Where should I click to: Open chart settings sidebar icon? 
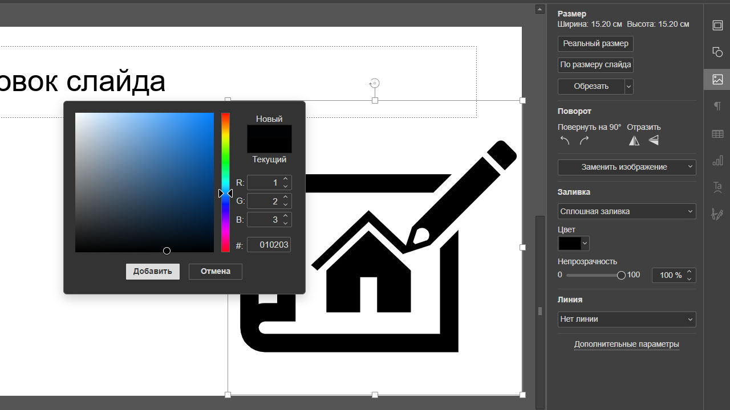(717, 161)
